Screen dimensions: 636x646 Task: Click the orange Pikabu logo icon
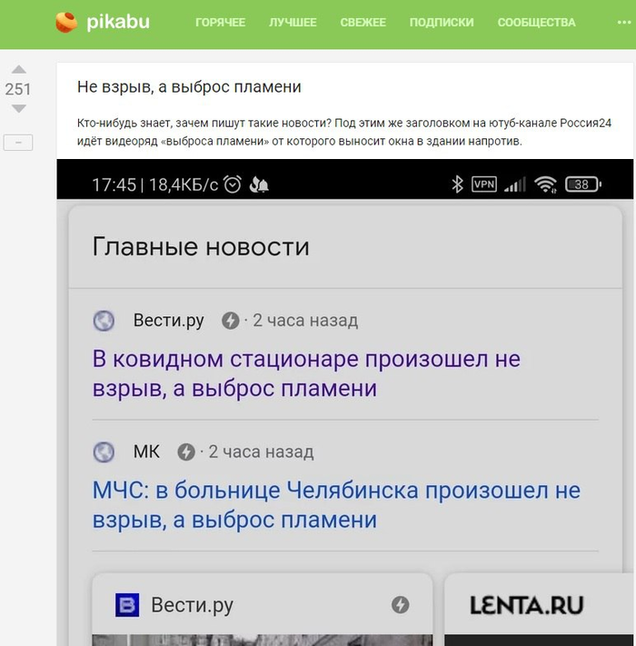click(x=66, y=23)
